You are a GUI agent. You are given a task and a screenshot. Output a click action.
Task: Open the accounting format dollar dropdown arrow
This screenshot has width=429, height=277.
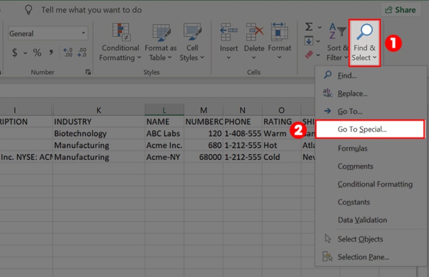pos(25,53)
